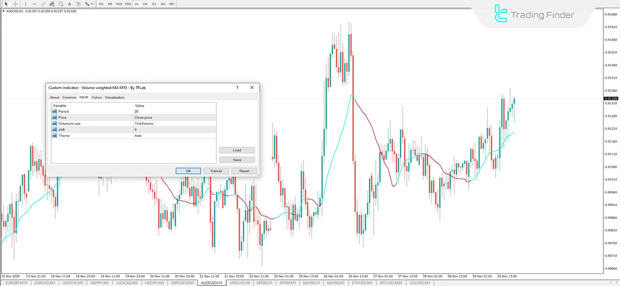Open the Price value Close price field
The height and width of the screenshot is (286, 620).
[x=174, y=117]
